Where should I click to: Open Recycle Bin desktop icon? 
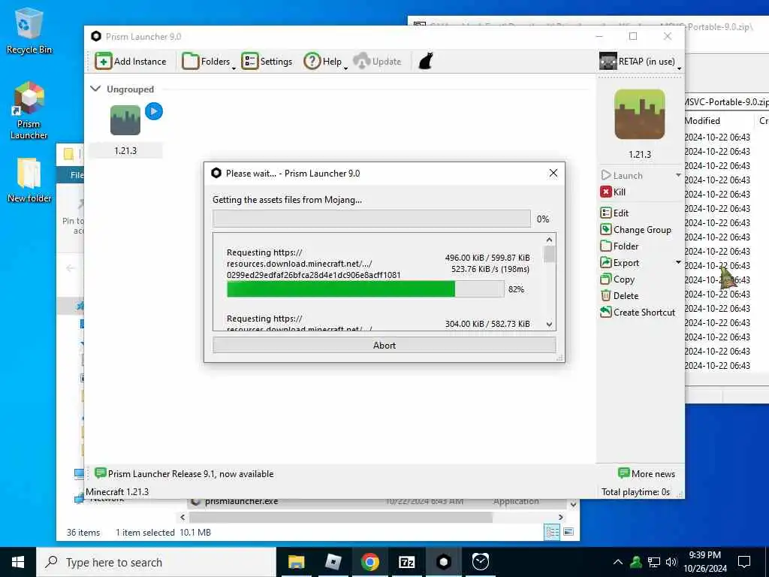29,31
